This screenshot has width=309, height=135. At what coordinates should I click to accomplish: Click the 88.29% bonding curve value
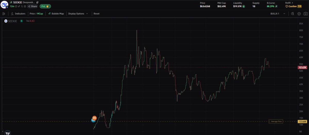click(270, 6)
